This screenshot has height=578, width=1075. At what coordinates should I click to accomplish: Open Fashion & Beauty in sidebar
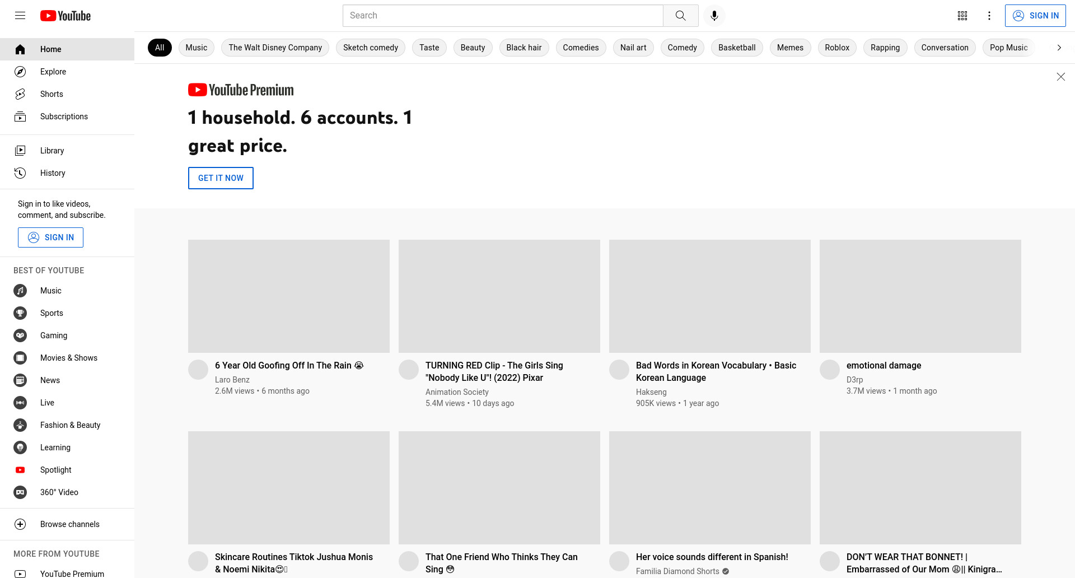click(67, 425)
